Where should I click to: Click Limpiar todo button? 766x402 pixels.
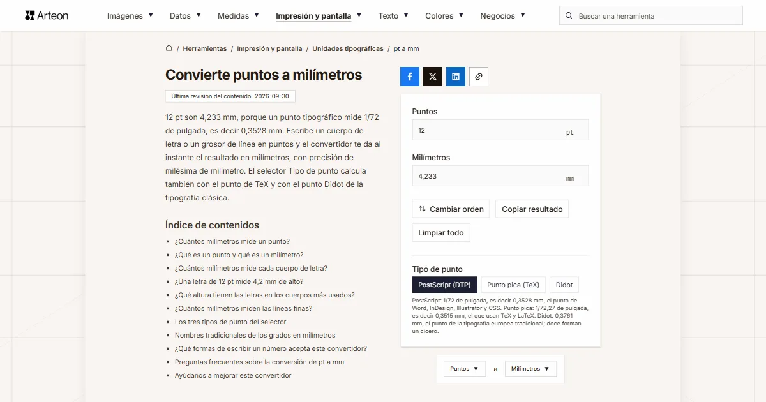coord(441,232)
